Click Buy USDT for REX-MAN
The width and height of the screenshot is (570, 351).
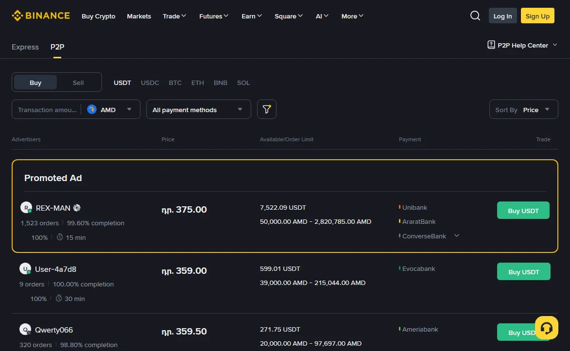tap(523, 210)
